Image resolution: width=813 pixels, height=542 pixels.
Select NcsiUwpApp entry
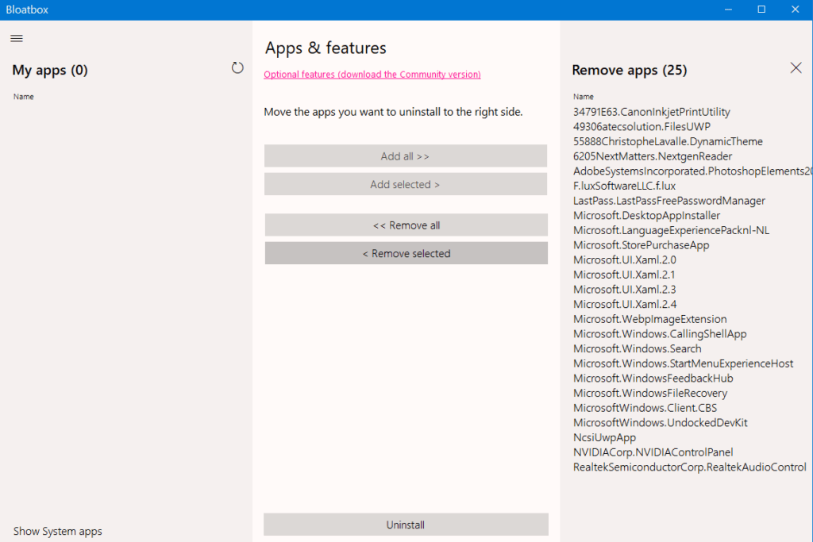click(x=604, y=437)
